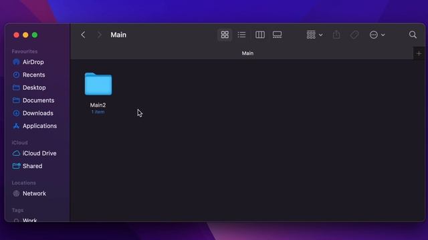Select the Work tag in sidebar

29,220
